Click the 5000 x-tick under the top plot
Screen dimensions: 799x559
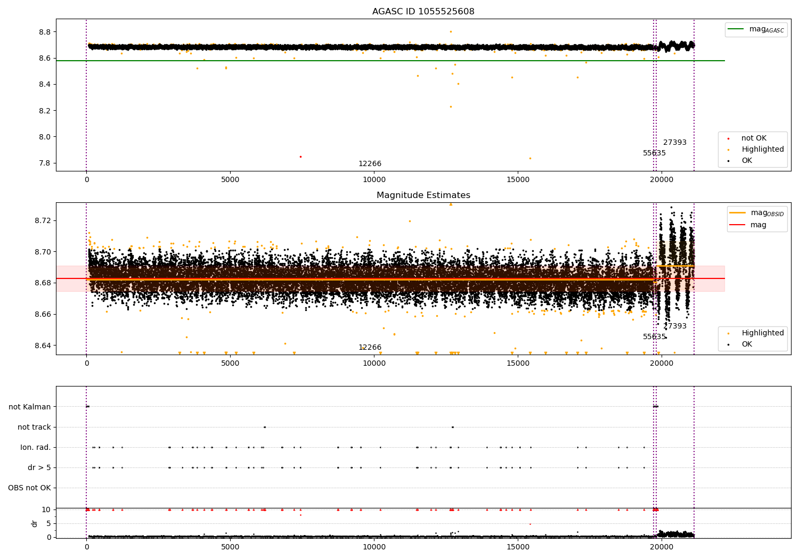[230, 180]
